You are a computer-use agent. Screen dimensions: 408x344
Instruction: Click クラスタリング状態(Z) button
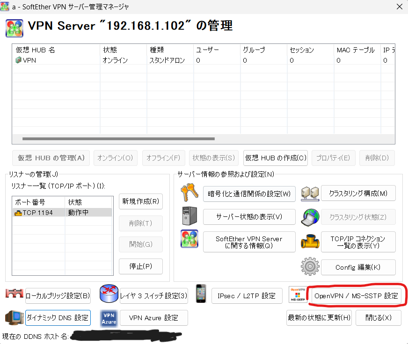click(358, 217)
